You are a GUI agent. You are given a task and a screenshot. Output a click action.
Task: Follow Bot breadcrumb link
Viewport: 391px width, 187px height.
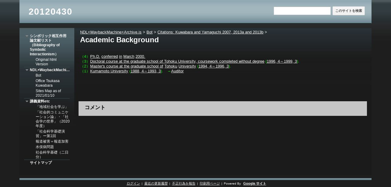coord(150,32)
